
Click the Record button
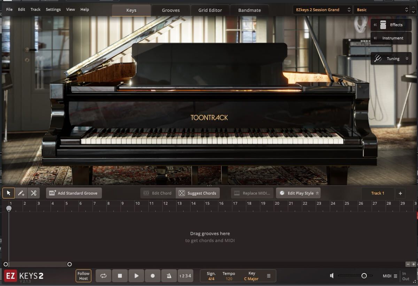pos(153,276)
